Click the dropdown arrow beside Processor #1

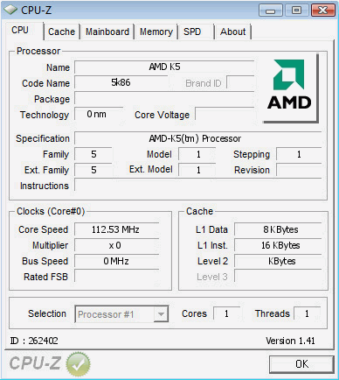(161, 314)
